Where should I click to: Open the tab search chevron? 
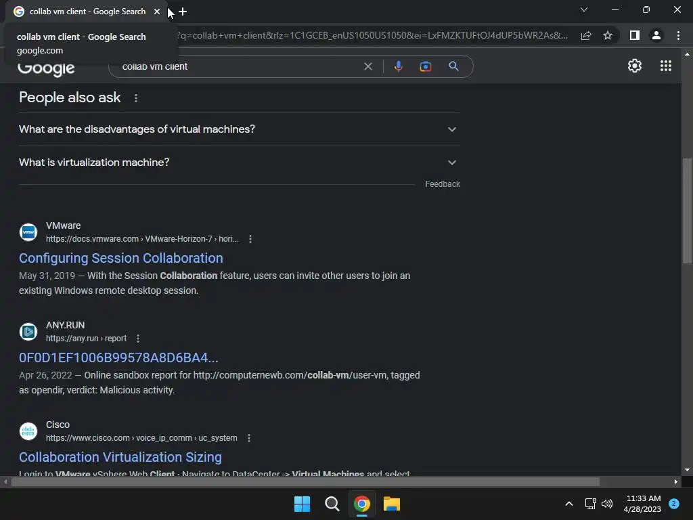tap(584, 9)
